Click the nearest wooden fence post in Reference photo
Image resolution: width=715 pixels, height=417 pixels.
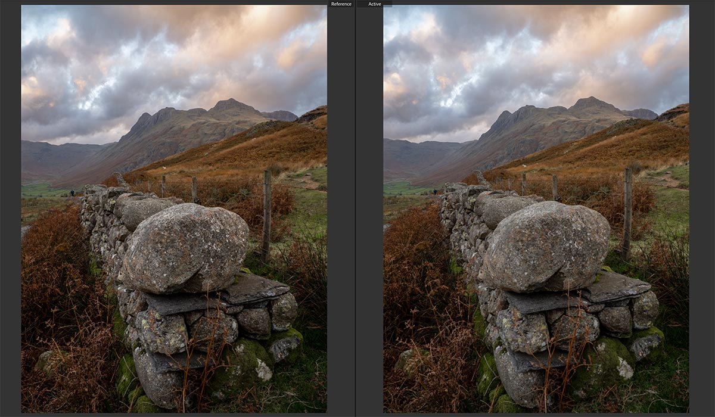point(266,214)
